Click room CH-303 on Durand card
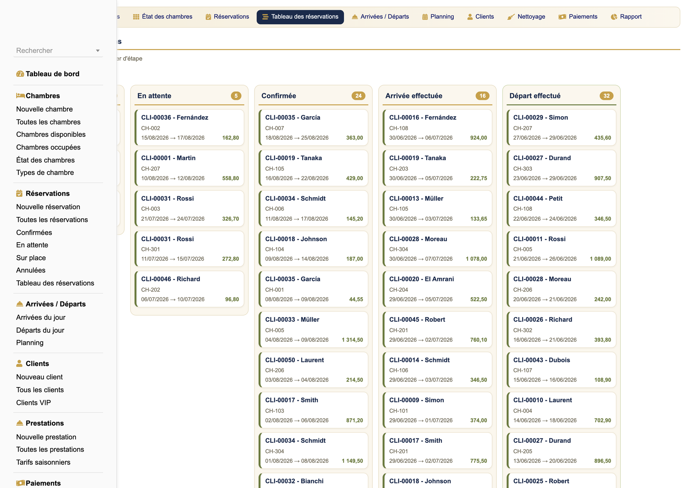The height and width of the screenshot is (488, 687). [x=522, y=169]
